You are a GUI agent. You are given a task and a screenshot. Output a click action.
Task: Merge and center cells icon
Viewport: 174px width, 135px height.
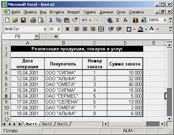pyautogui.click(x=101, y=29)
